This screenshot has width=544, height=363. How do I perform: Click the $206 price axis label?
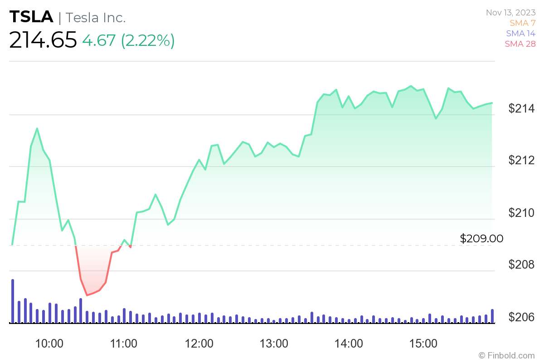[522, 317]
